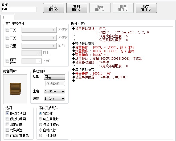176x141 pixels.
Task: Select the 与事件接触 trigger radio button
Action: [40, 124]
